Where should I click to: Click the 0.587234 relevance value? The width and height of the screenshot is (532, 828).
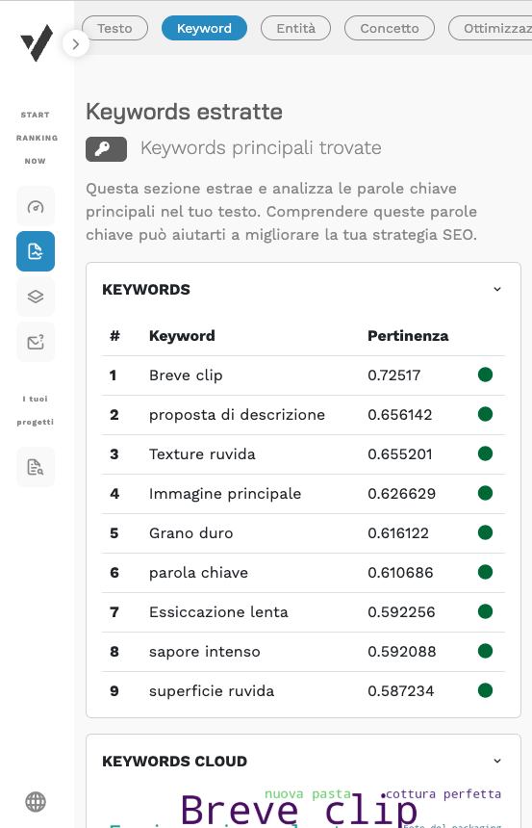click(x=401, y=691)
